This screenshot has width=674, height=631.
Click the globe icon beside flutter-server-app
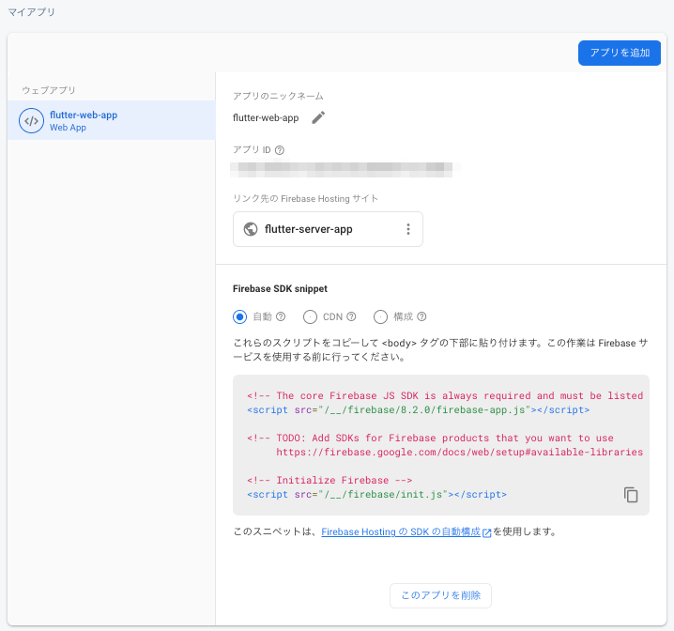click(251, 229)
